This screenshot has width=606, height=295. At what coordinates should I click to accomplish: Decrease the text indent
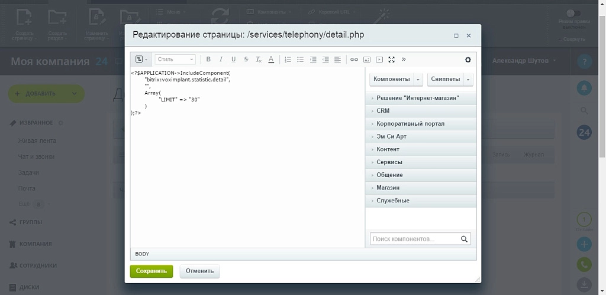click(x=325, y=60)
